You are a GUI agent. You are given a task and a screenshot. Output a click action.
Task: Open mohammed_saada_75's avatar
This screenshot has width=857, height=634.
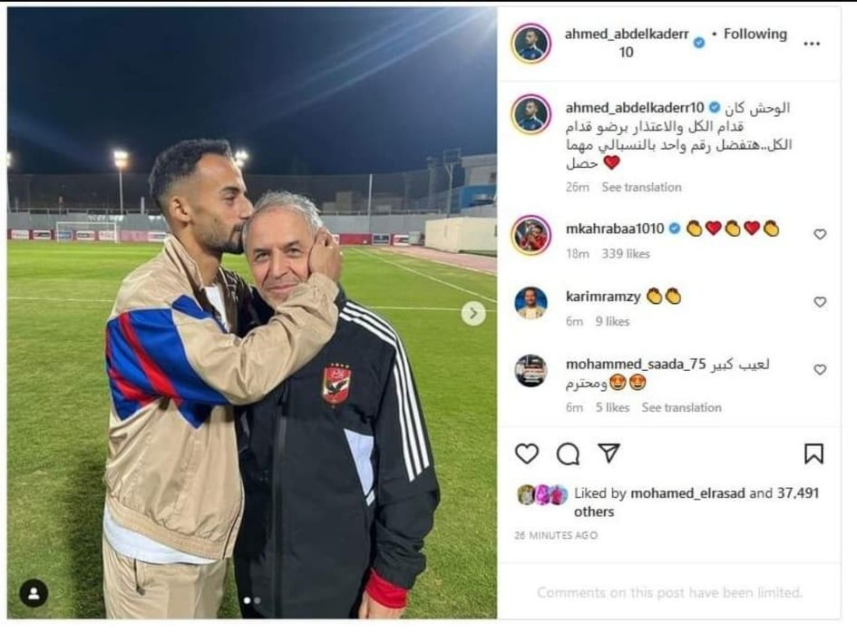[531, 370]
